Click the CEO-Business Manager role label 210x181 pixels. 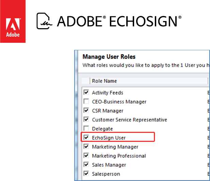point(119,102)
